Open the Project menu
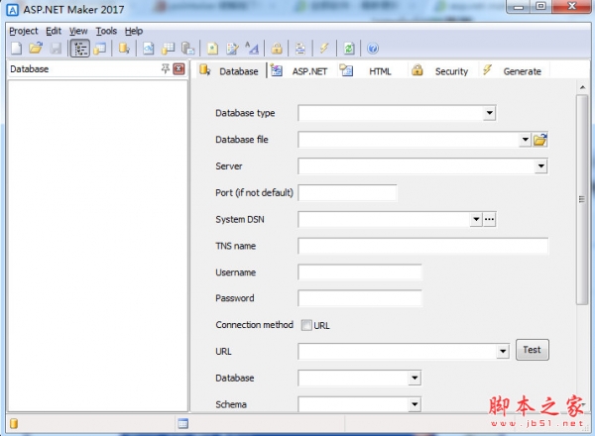 click(24, 31)
